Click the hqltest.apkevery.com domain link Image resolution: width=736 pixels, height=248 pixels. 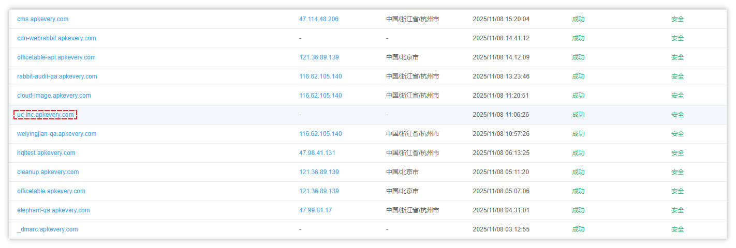pos(46,153)
